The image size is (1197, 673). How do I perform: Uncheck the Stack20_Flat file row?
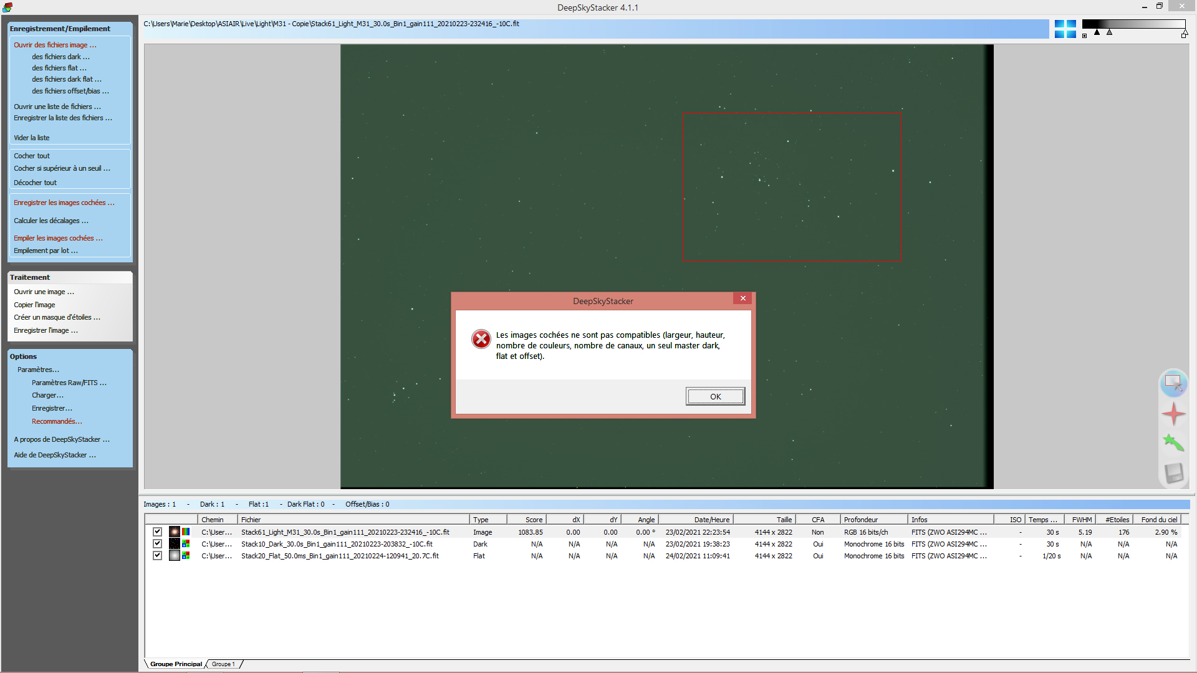[x=157, y=556]
